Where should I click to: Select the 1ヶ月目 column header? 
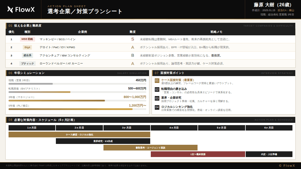click(x=32, y=128)
